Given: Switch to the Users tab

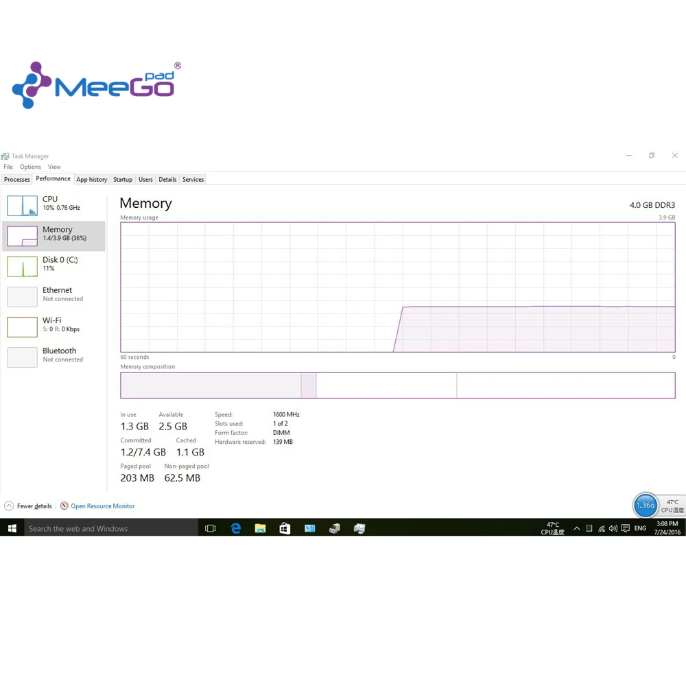Looking at the screenshot, I should [145, 179].
